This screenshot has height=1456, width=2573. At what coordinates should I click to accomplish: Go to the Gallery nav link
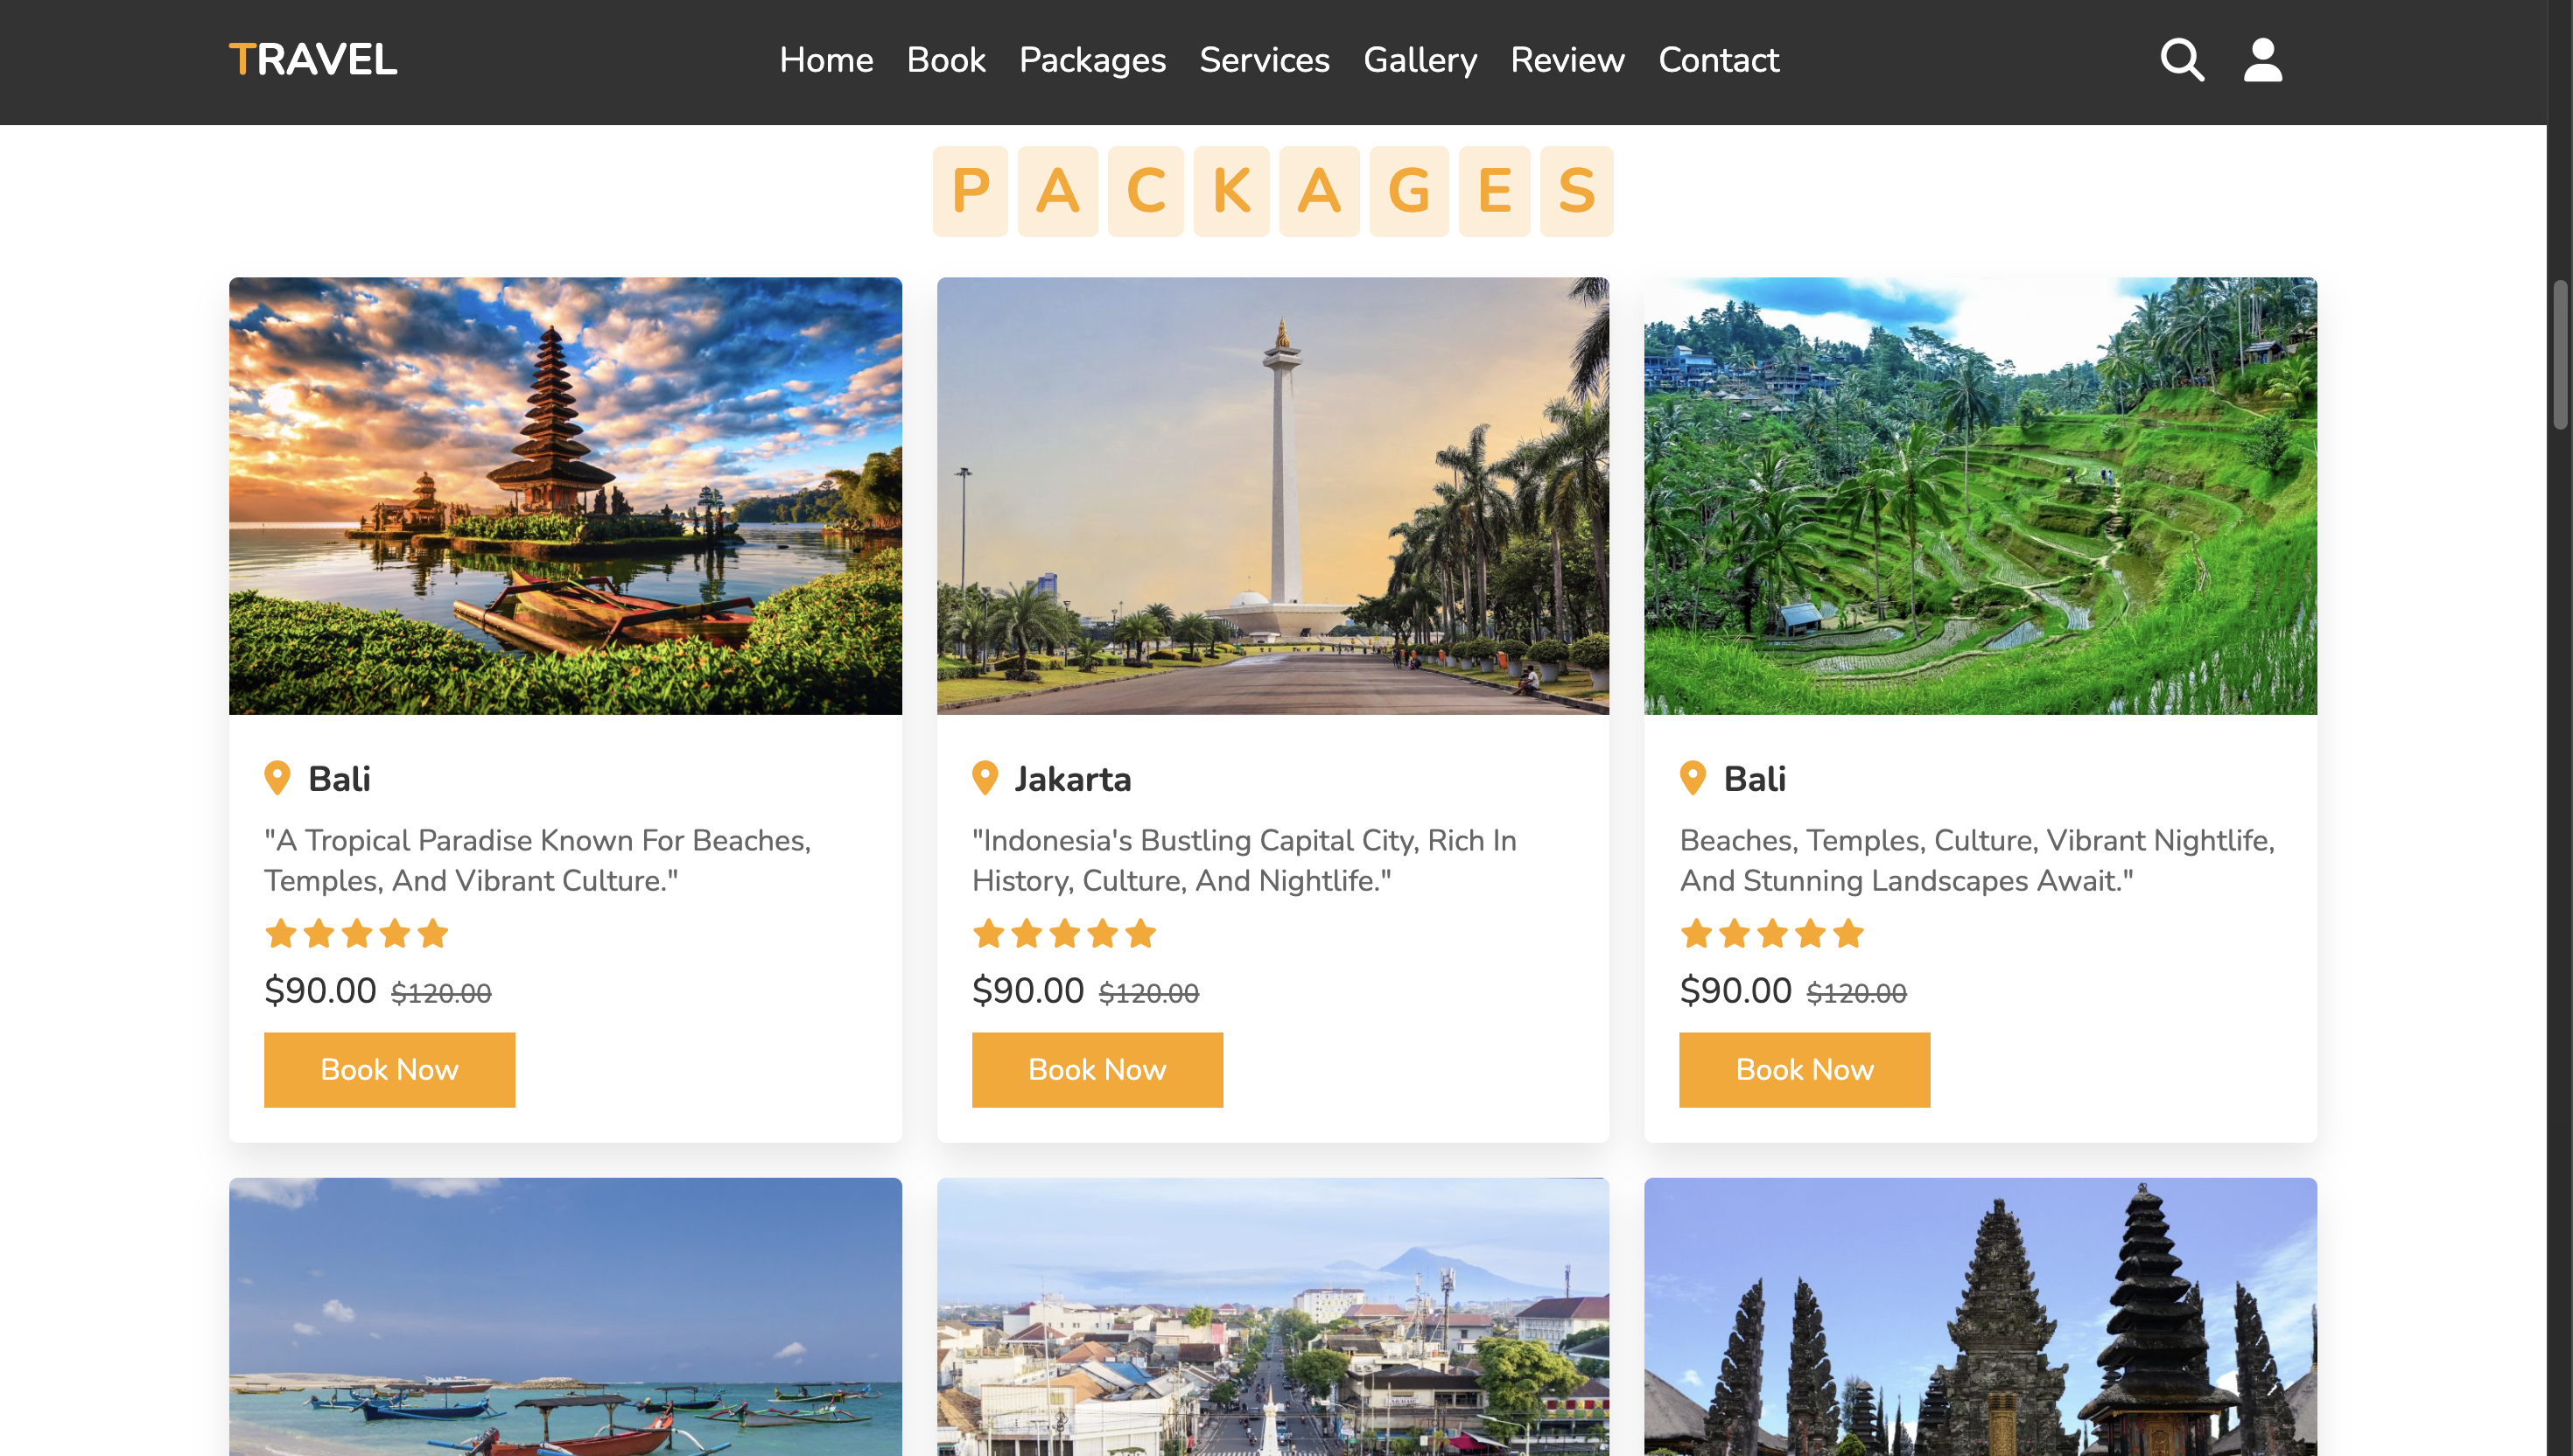[1420, 60]
